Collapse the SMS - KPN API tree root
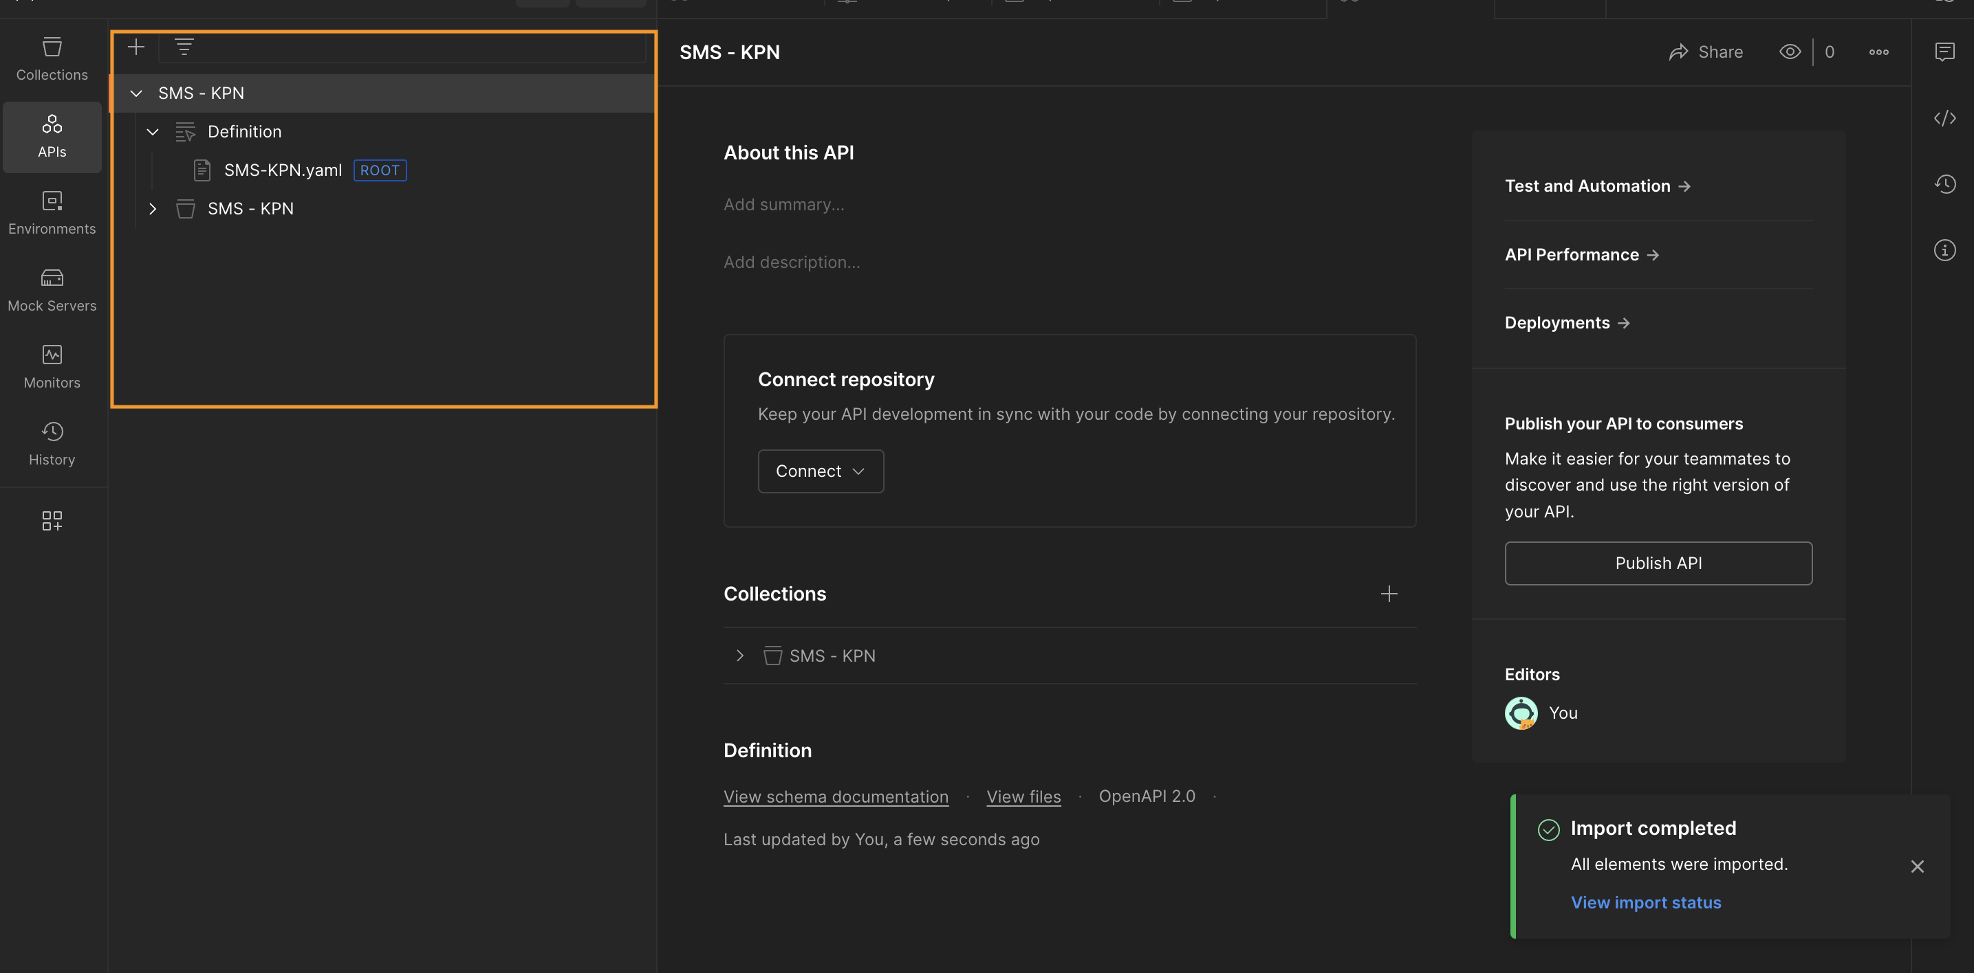 [x=136, y=93]
